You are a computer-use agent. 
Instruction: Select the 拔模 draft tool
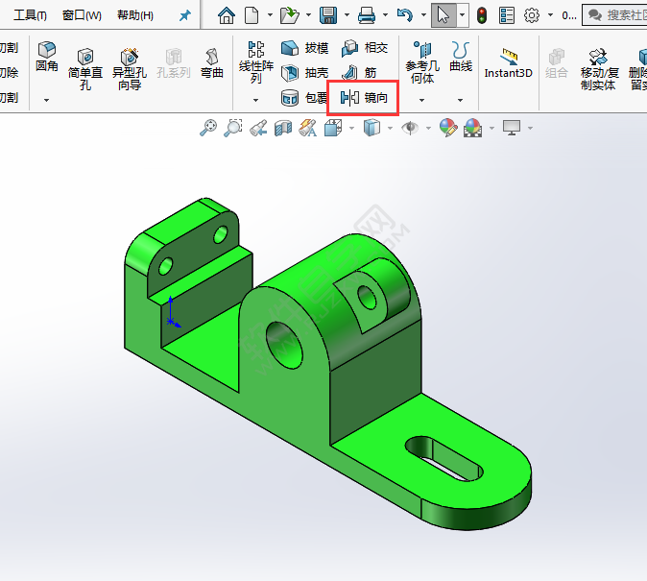[305, 48]
